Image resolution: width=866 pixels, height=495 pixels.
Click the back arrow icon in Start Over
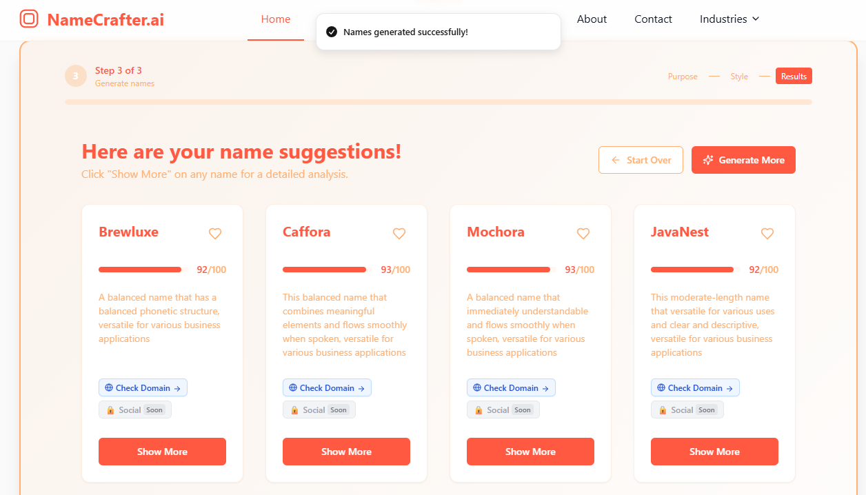[615, 159]
